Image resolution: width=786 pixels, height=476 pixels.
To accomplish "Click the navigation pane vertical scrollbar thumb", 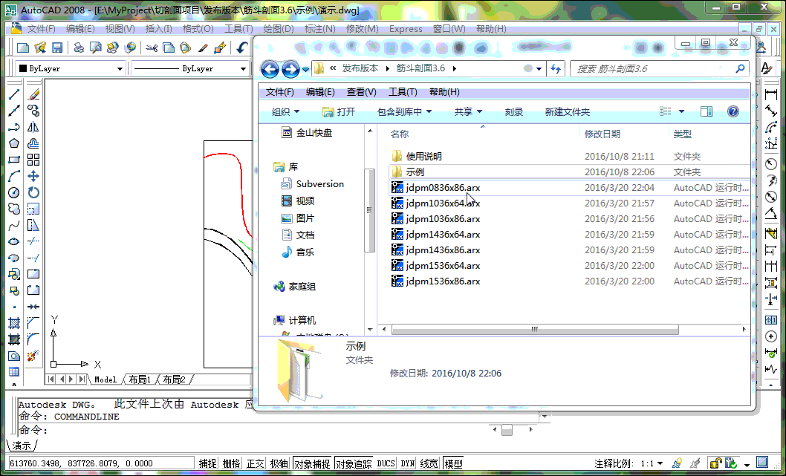I will 370,210.
